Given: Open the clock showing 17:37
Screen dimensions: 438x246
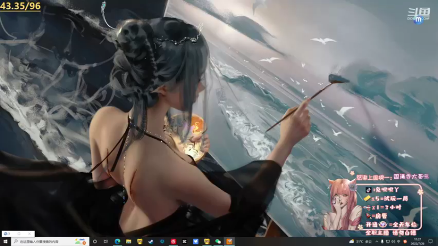Looking at the screenshot, I should point(418,242).
